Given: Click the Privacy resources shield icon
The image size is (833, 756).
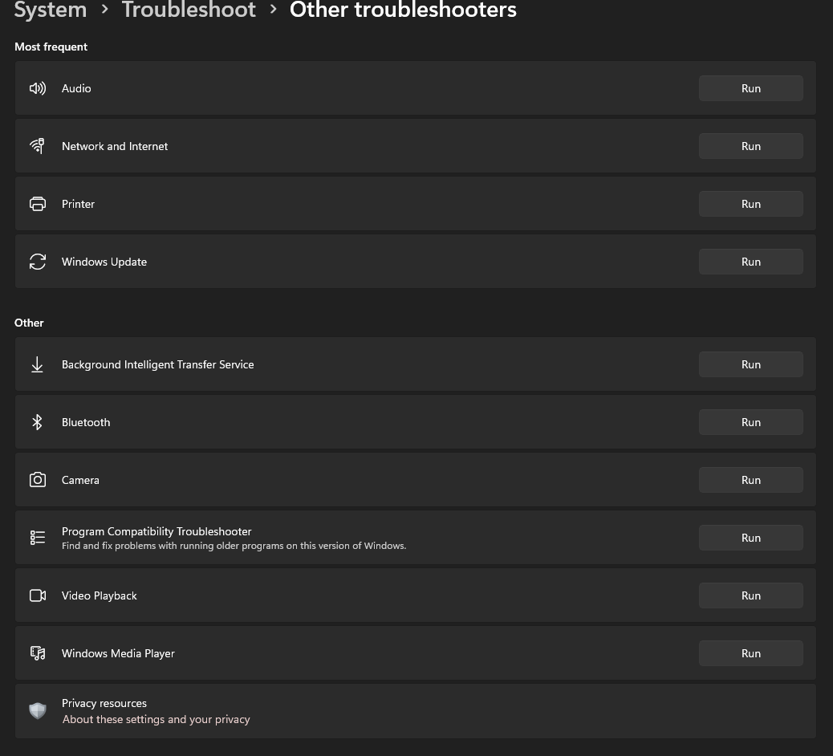Looking at the screenshot, I should point(38,711).
